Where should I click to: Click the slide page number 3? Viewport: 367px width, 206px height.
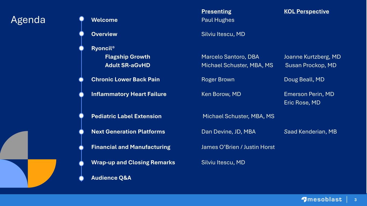(355, 200)
